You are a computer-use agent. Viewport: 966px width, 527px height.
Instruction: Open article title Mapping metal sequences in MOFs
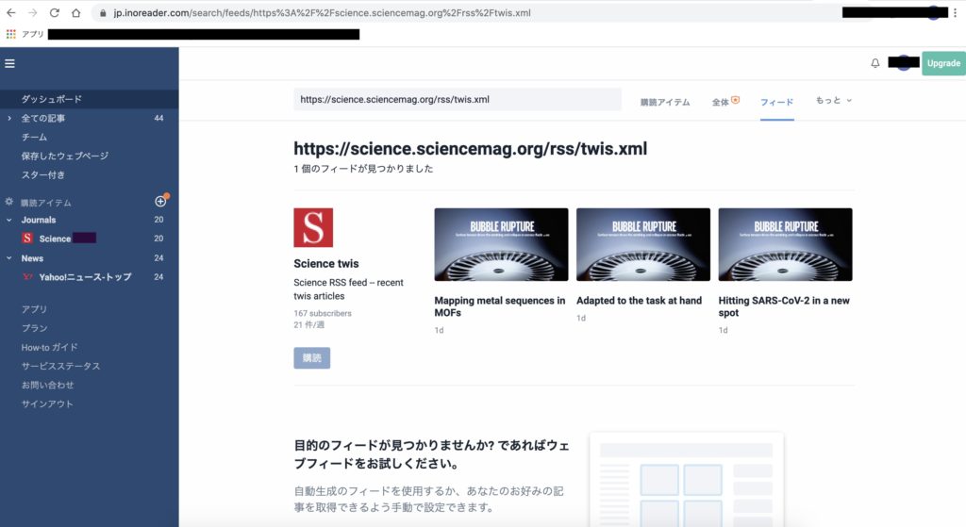[x=500, y=306]
